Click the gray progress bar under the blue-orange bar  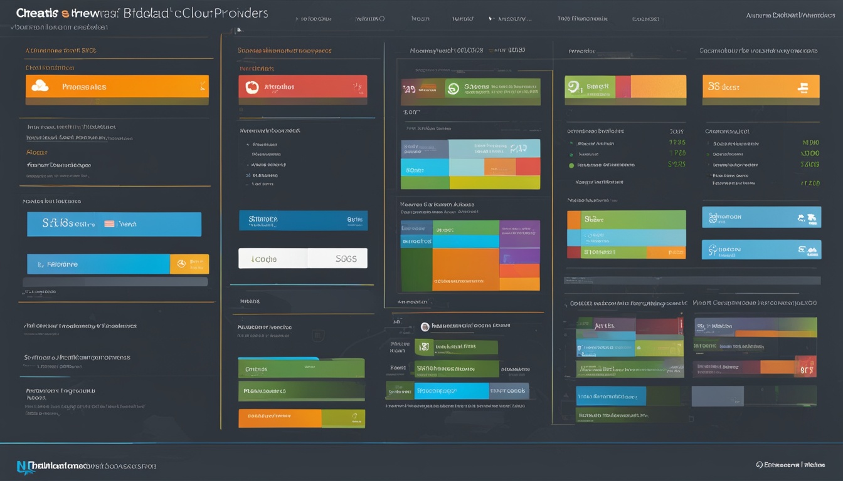pos(115,282)
